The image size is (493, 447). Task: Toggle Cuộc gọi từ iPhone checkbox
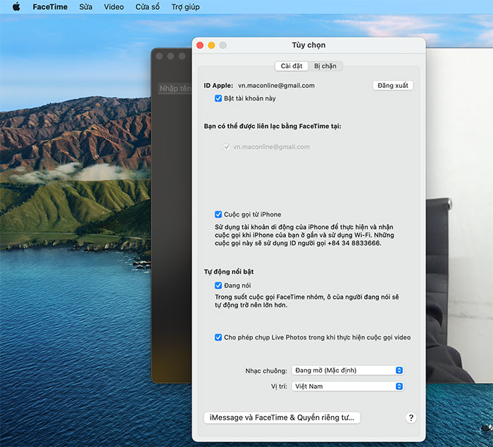pos(218,214)
